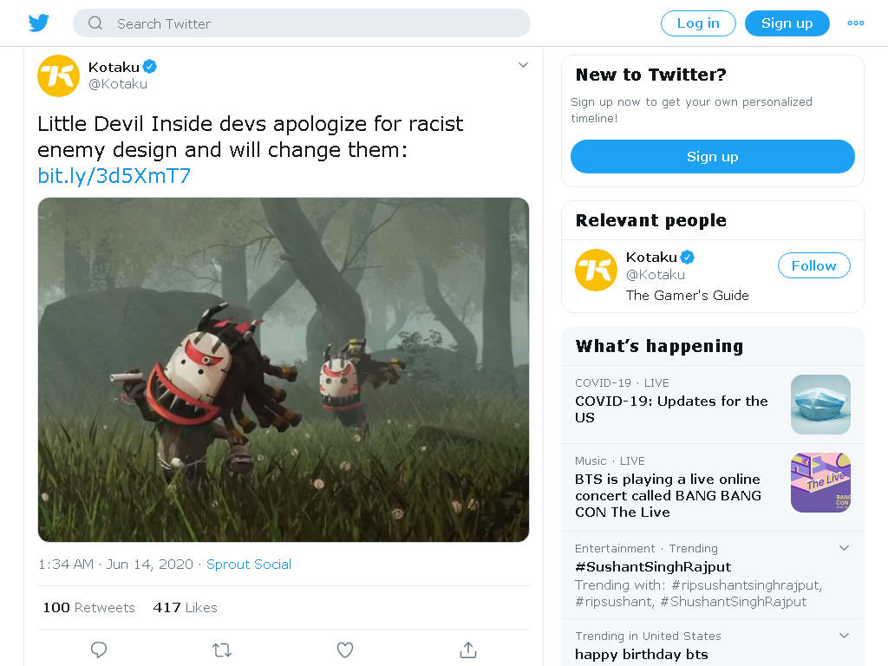The width and height of the screenshot is (888, 666).
Task: Reply to the Kotaku tweet
Action: [99, 650]
